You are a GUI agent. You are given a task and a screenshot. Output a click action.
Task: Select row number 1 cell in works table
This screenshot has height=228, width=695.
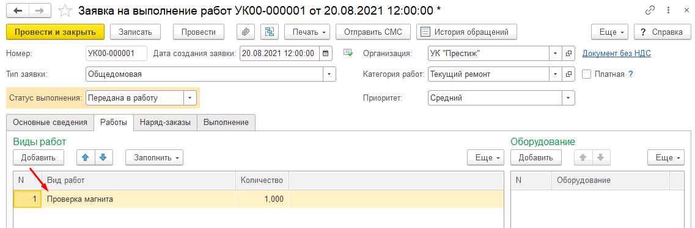point(28,199)
